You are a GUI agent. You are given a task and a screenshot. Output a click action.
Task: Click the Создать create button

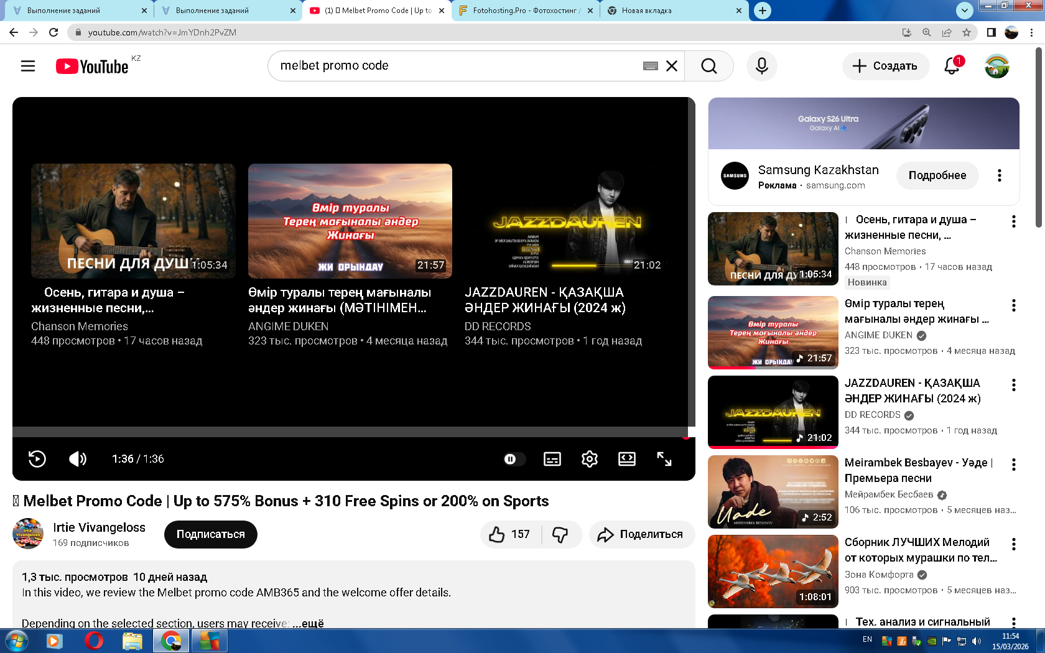[886, 66]
